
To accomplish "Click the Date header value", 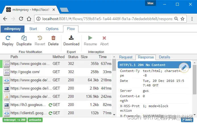I will [163, 83].
